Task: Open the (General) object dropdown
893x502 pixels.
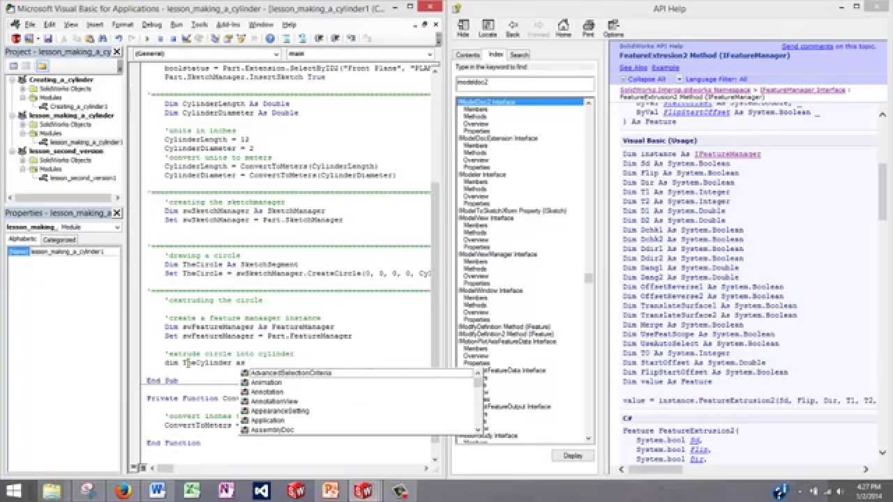Action: click(x=277, y=54)
